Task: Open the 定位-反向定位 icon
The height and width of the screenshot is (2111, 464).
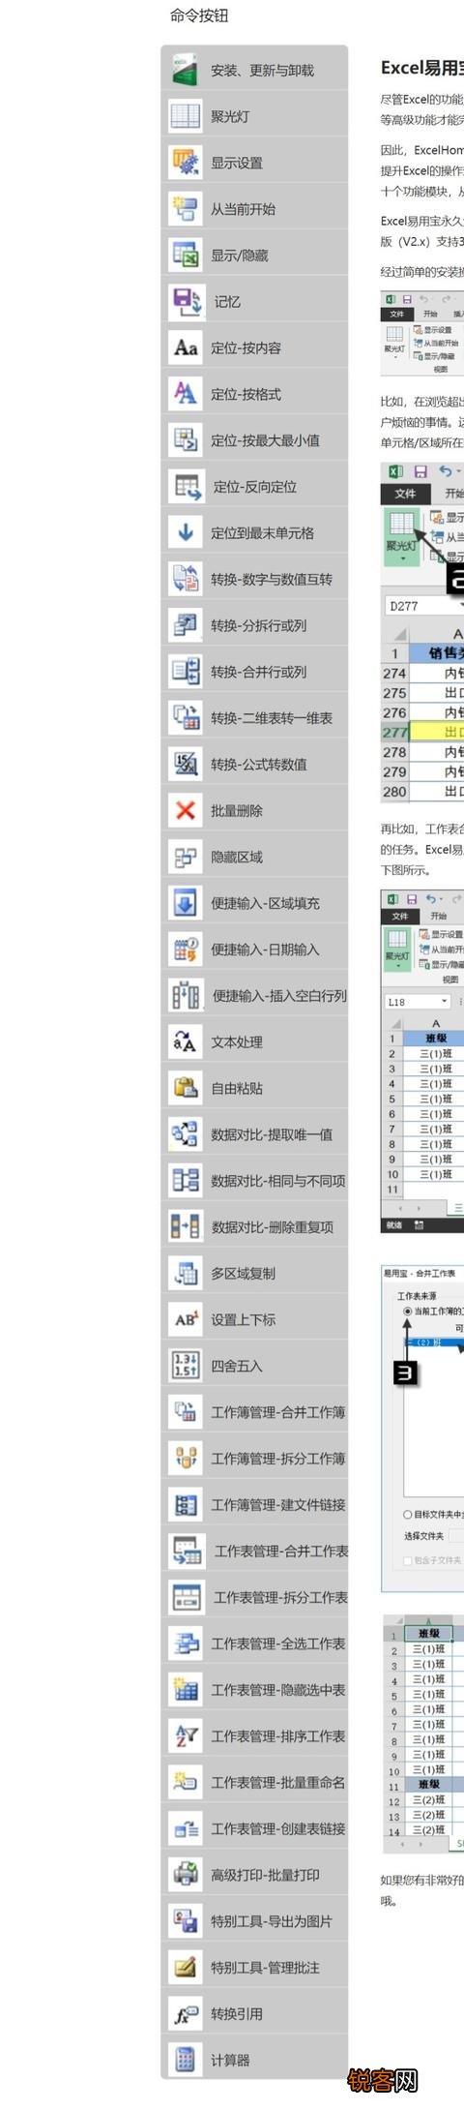Action: pyautogui.click(x=186, y=487)
